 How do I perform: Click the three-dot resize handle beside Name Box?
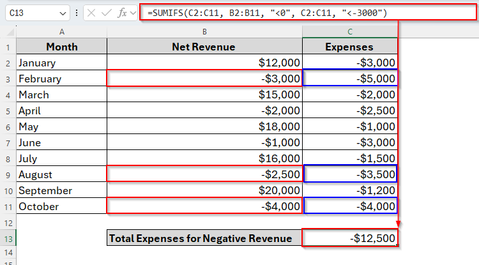point(77,13)
